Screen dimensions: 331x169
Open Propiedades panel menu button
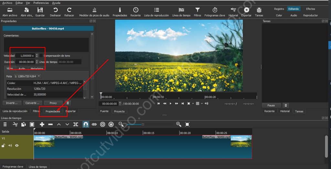[68, 103]
